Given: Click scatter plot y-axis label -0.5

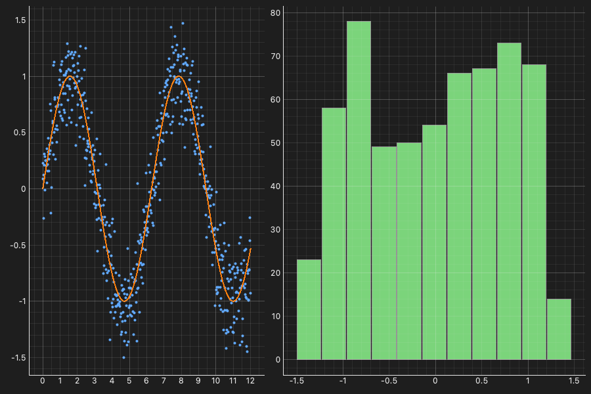Looking at the screenshot, I should 18,246.
